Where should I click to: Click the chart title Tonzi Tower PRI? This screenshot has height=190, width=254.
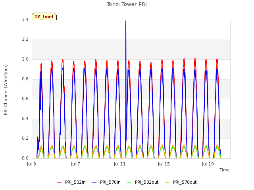point(127,4)
